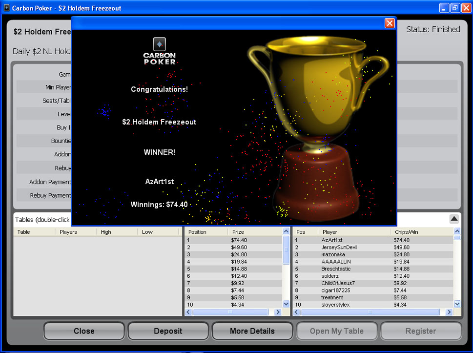Image resolution: width=473 pixels, height=353 pixels.
Task: Sort by the Chips/Win column header
Action: tap(422, 232)
